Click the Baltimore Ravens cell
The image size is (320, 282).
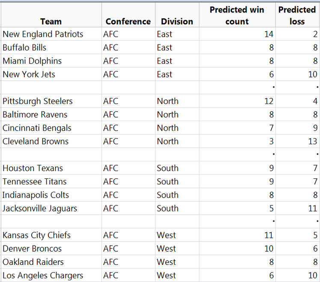(35, 114)
